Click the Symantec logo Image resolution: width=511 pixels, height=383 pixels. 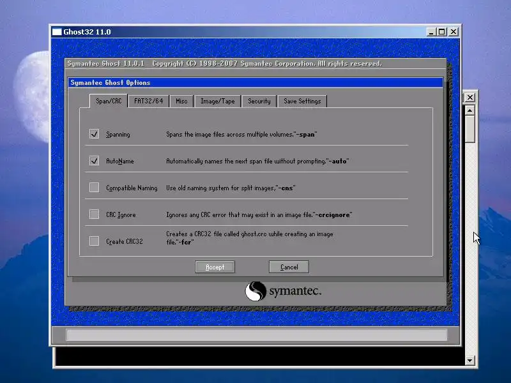pyautogui.click(x=283, y=291)
